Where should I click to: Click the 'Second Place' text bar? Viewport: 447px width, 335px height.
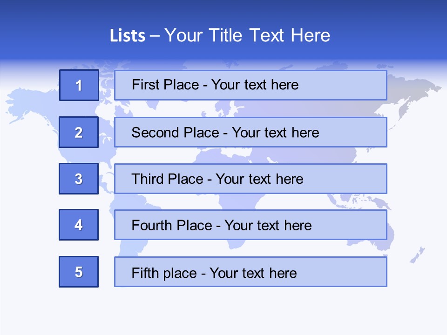[251, 132]
